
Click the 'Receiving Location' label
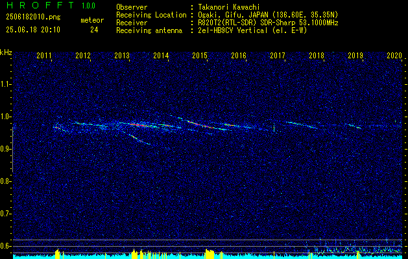[x=151, y=15]
